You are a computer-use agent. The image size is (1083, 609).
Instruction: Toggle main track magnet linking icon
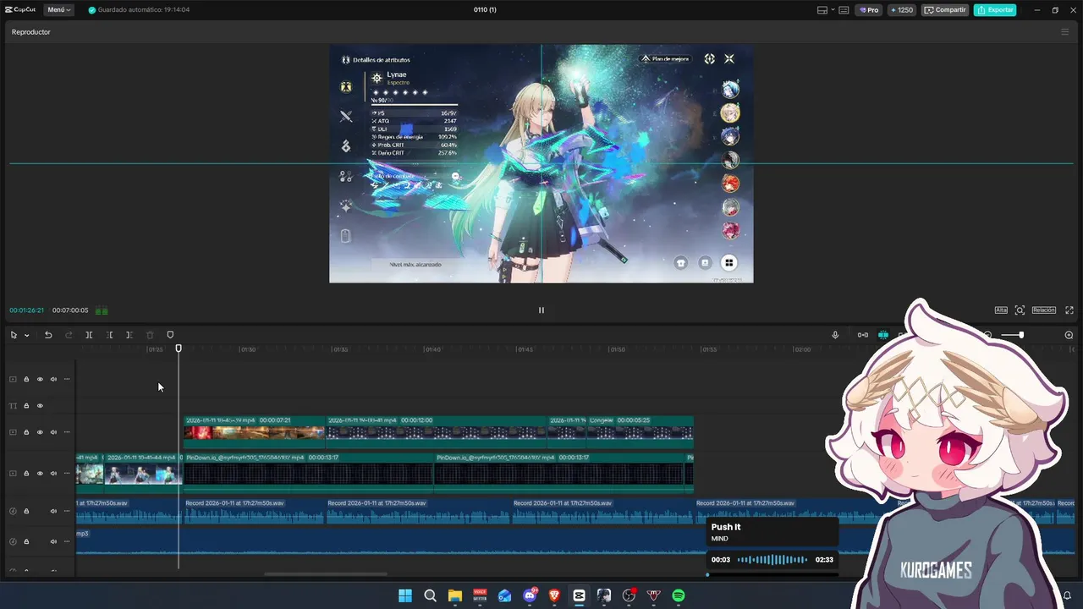tap(862, 335)
